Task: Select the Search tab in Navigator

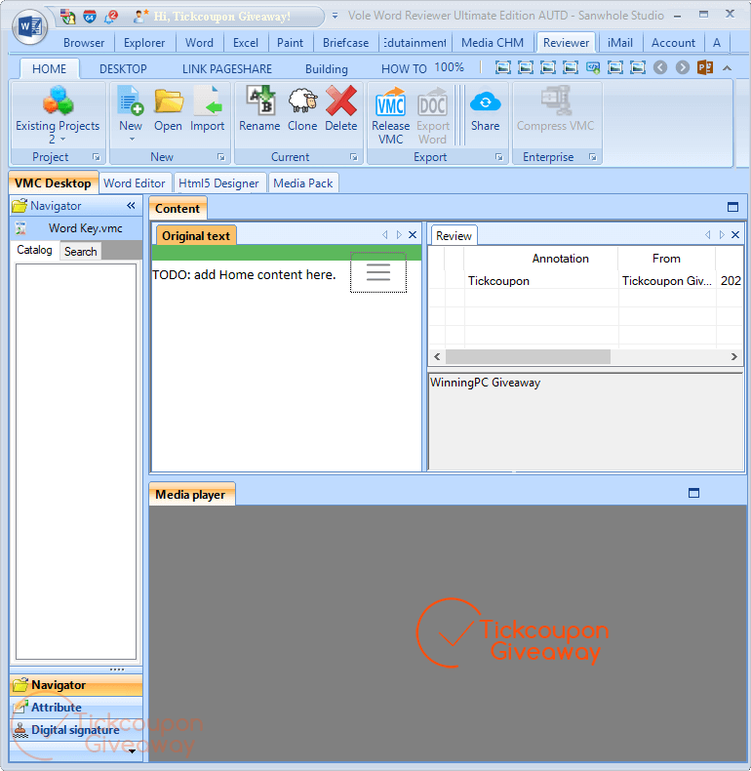Action: pyautogui.click(x=81, y=251)
